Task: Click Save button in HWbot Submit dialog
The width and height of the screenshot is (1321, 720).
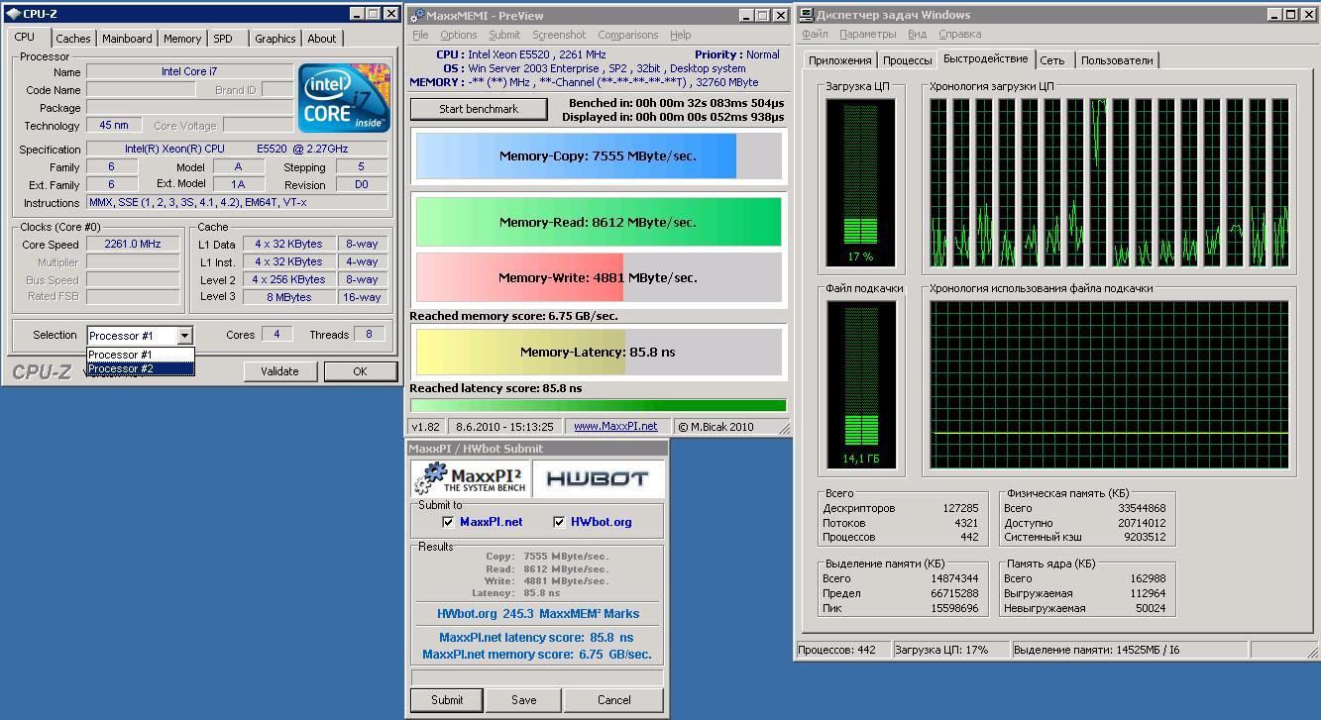Action: (524, 699)
